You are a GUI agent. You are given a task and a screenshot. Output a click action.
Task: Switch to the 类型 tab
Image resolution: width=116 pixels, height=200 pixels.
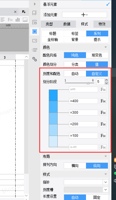point(49,24)
